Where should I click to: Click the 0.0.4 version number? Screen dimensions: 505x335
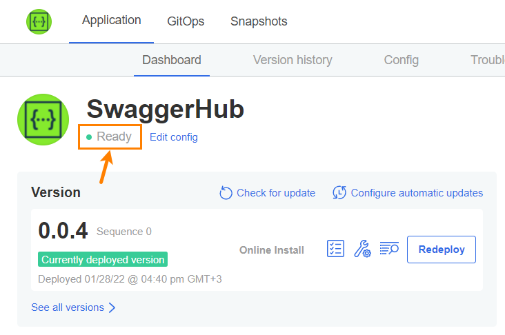(63, 231)
